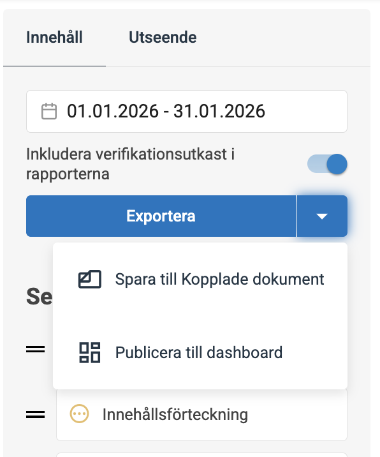Select the Innehållsförteckning row

[x=201, y=414]
